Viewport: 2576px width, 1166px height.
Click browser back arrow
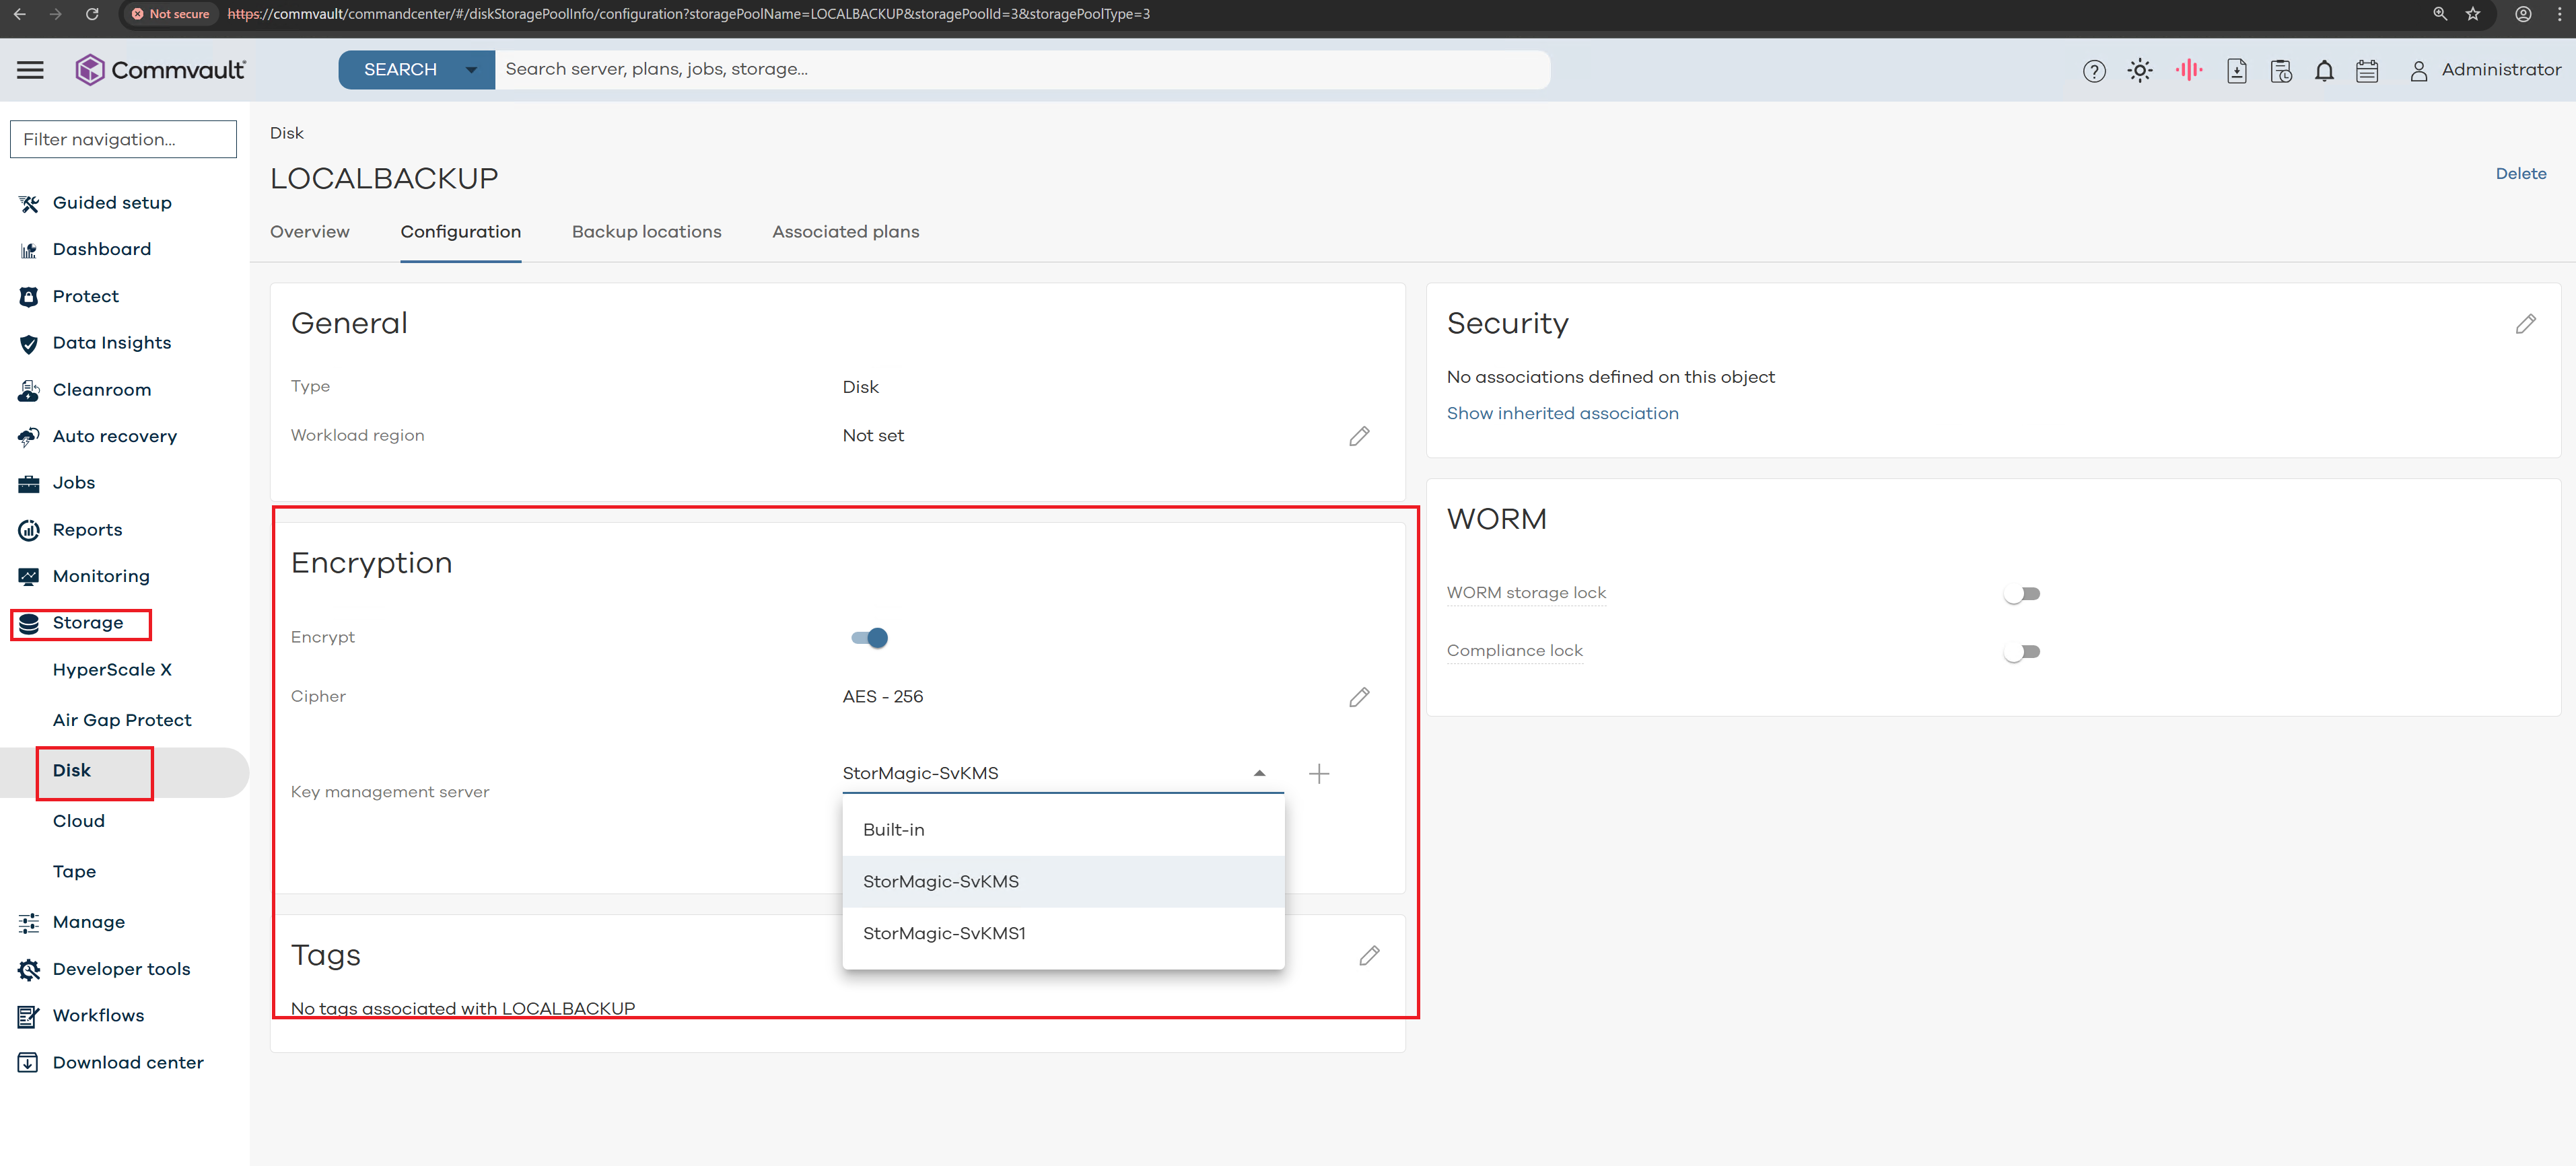click(19, 14)
